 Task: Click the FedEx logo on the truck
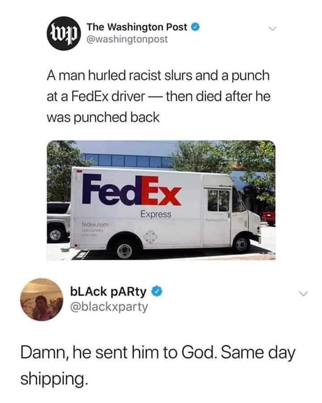tap(132, 190)
